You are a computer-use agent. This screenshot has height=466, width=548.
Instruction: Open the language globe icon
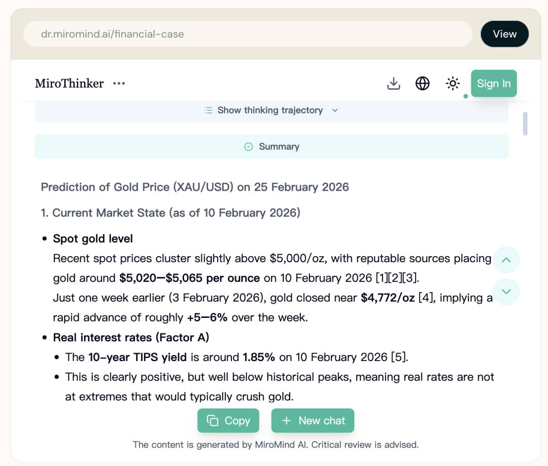click(423, 84)
